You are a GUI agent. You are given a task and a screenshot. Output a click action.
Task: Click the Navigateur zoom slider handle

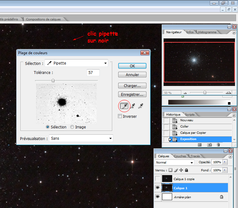[x=205, y=92]
